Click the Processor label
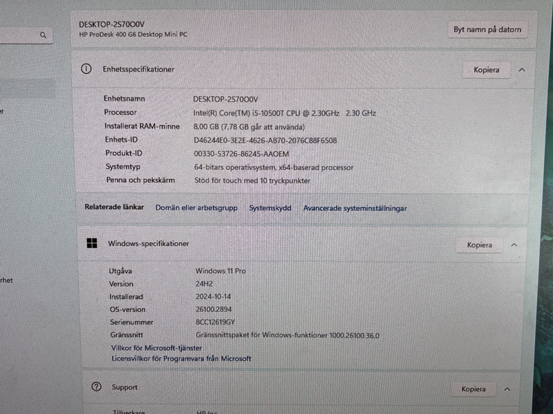The image size is (553, 414). pyautogui.click(x=120, y=112)
